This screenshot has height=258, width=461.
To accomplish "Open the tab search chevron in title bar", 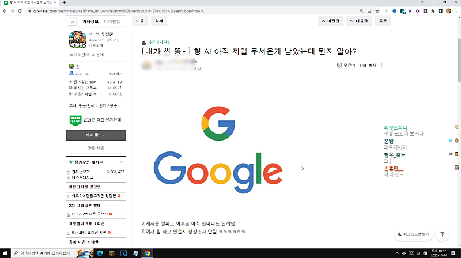I will pos(422,2).
